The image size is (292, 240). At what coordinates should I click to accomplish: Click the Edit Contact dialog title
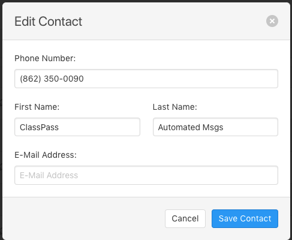tap(48, 22)
